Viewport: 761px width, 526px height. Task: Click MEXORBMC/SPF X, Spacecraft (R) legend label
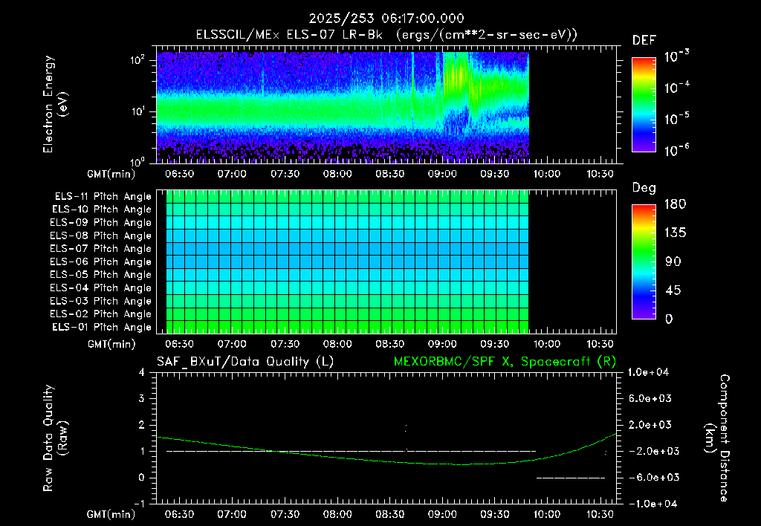pos(505,362)
